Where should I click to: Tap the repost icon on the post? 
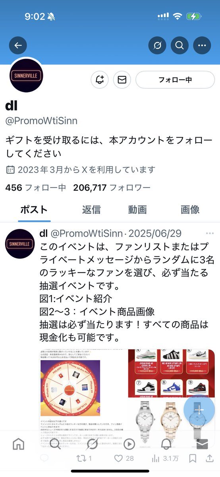pos(84,458)
